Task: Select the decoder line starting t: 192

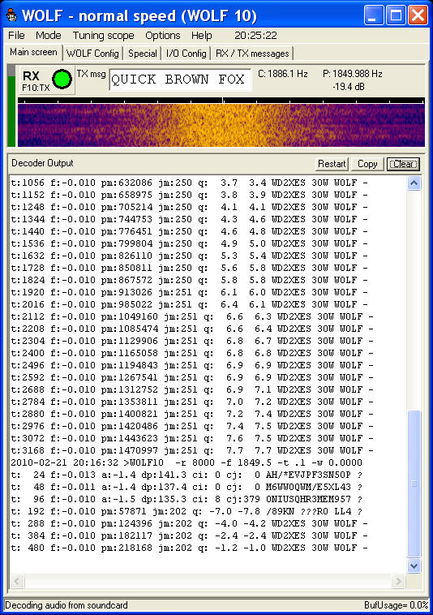Action: coord(186,511)
